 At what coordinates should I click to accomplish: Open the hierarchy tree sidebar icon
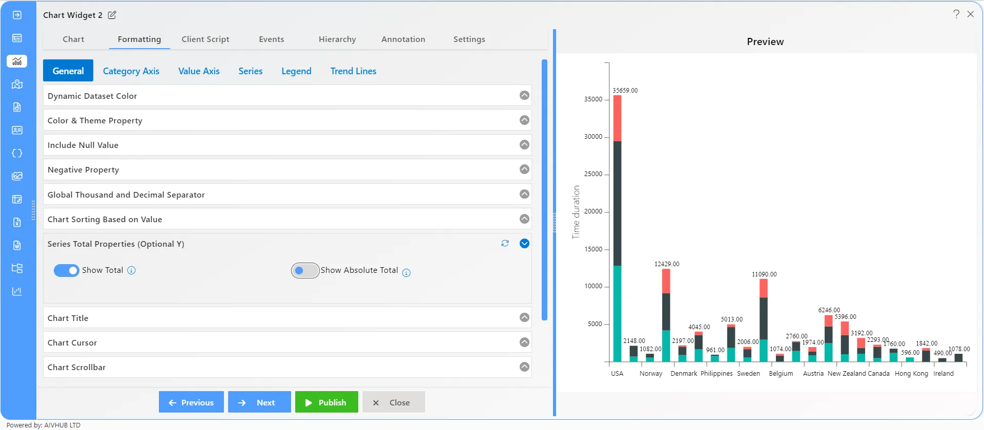pyautogui.click(x=17, y=268)
